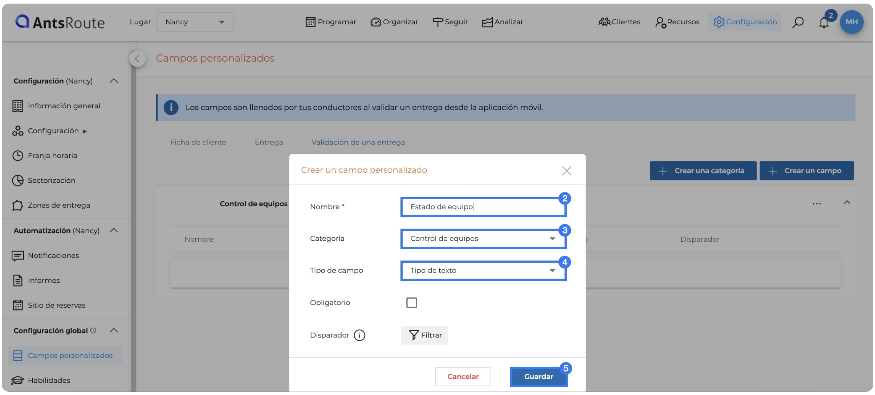This screenshot has width=875, height=395.
Task: Go to Clientes section
Action: click(x=619, y=22)
